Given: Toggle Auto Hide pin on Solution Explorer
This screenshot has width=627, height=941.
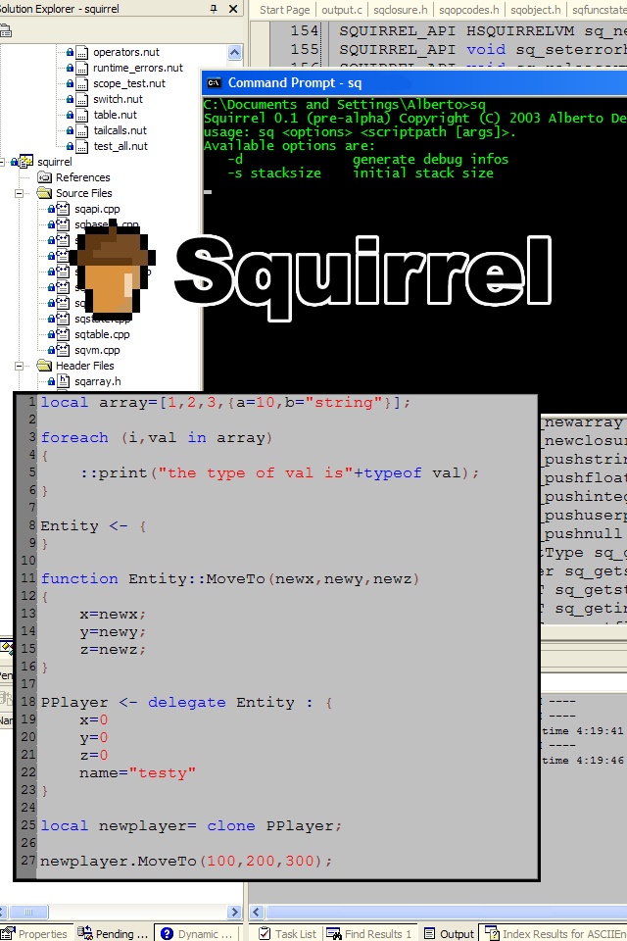Looking at the screenshot, I should click(x=214, y=9).
